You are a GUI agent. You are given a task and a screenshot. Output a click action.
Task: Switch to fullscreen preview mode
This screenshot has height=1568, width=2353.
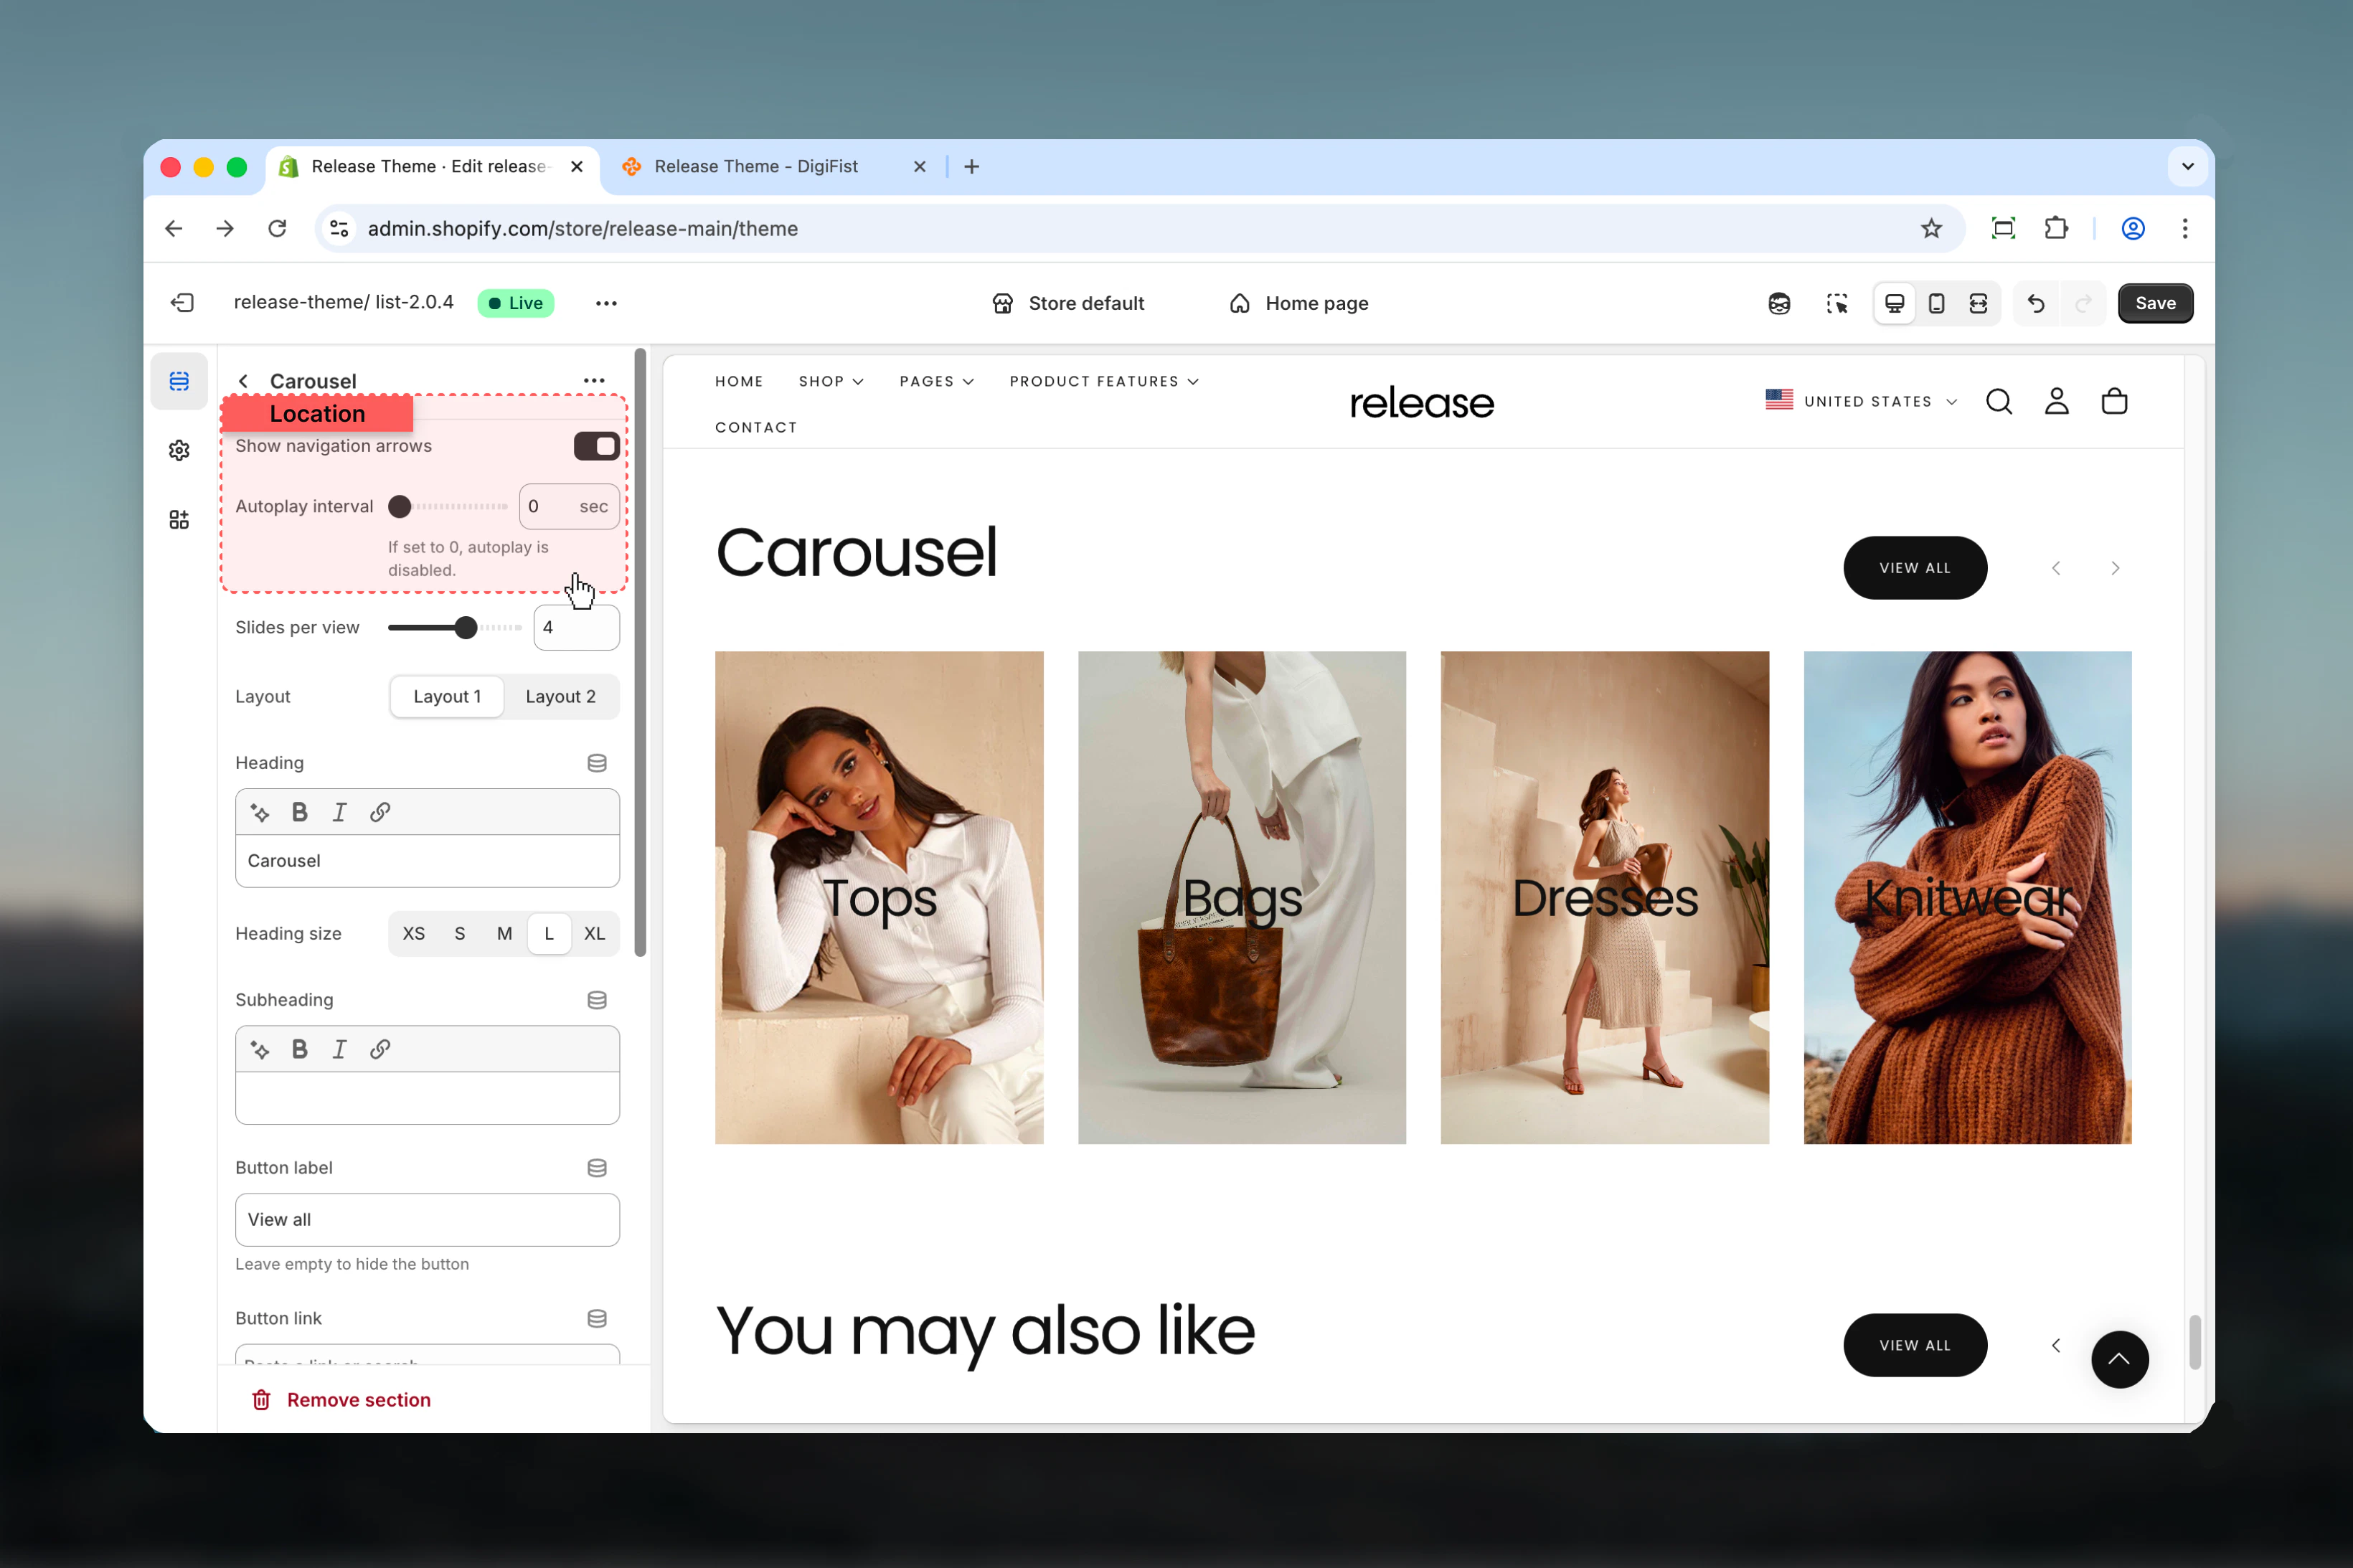coord(1978,303)
